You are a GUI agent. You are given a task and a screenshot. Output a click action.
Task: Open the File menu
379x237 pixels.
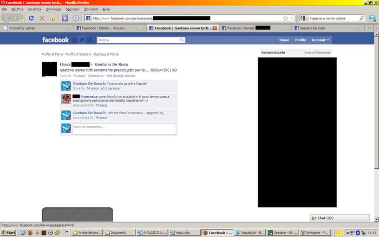click(4, 9)
